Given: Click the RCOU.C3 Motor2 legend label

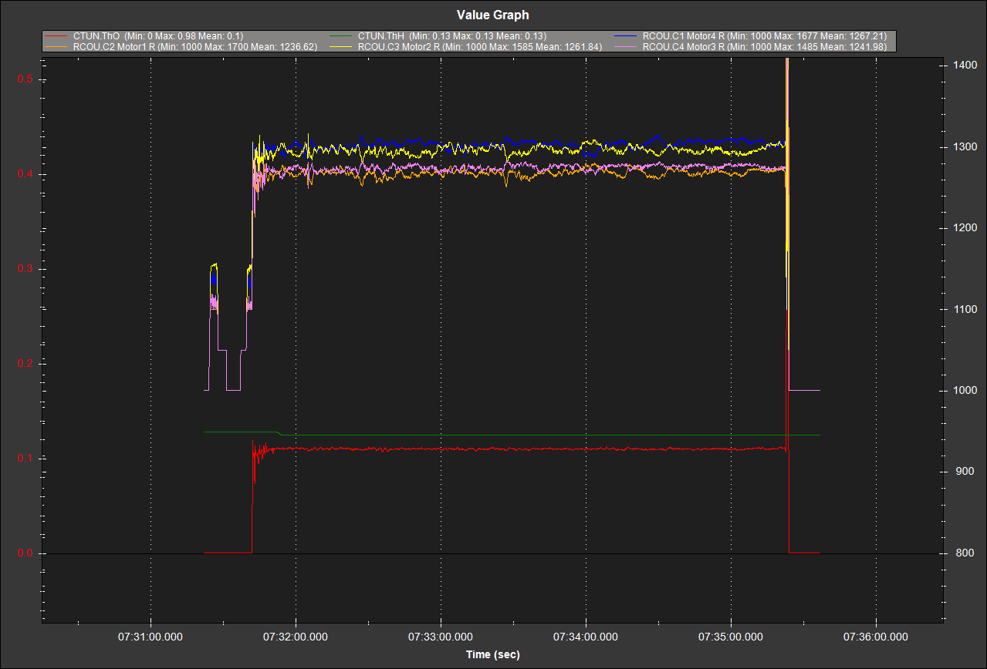Looking at the screenshot, I should coord(480,47).
